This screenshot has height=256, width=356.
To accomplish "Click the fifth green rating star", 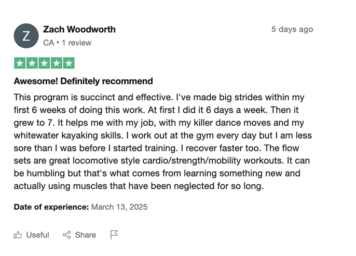I will coord(69,63).
